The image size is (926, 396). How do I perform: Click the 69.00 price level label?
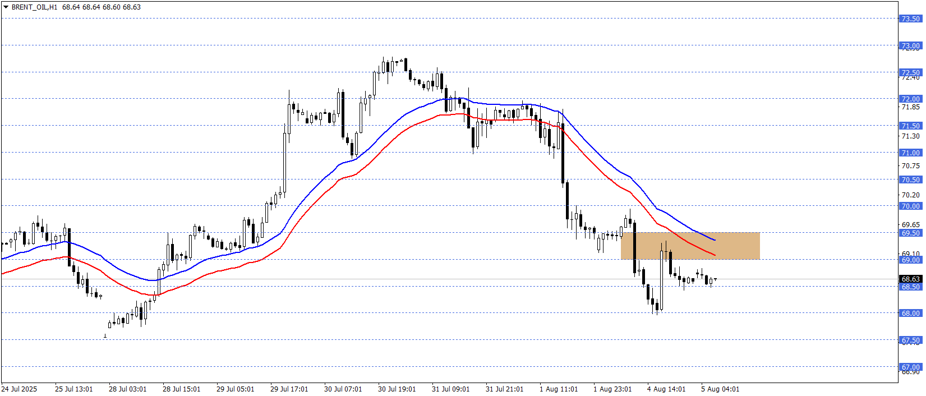910,260
